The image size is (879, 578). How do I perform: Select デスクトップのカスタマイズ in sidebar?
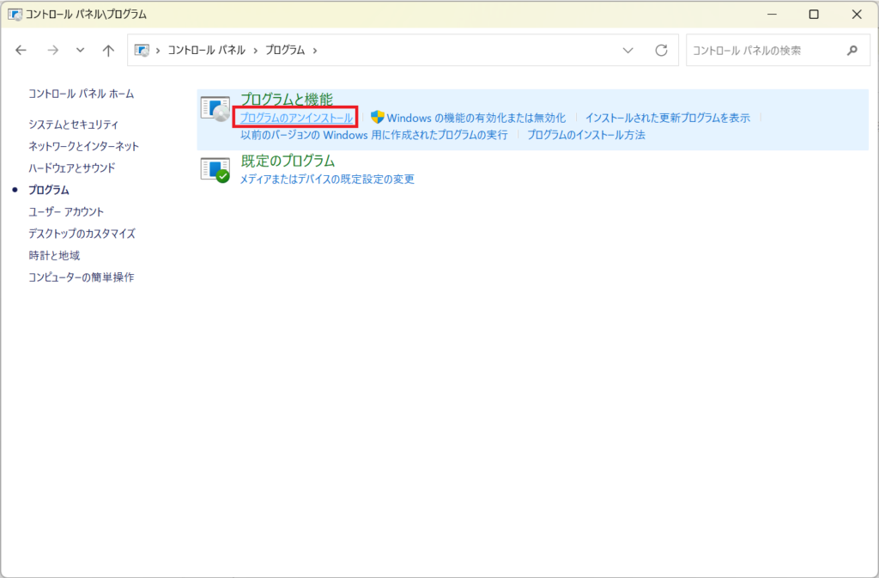click(x=82, y=234)
